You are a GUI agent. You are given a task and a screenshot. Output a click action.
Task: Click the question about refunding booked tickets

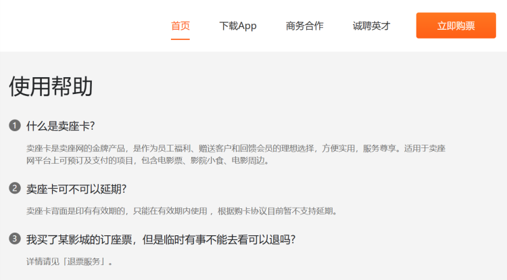(x=160, y=239)
